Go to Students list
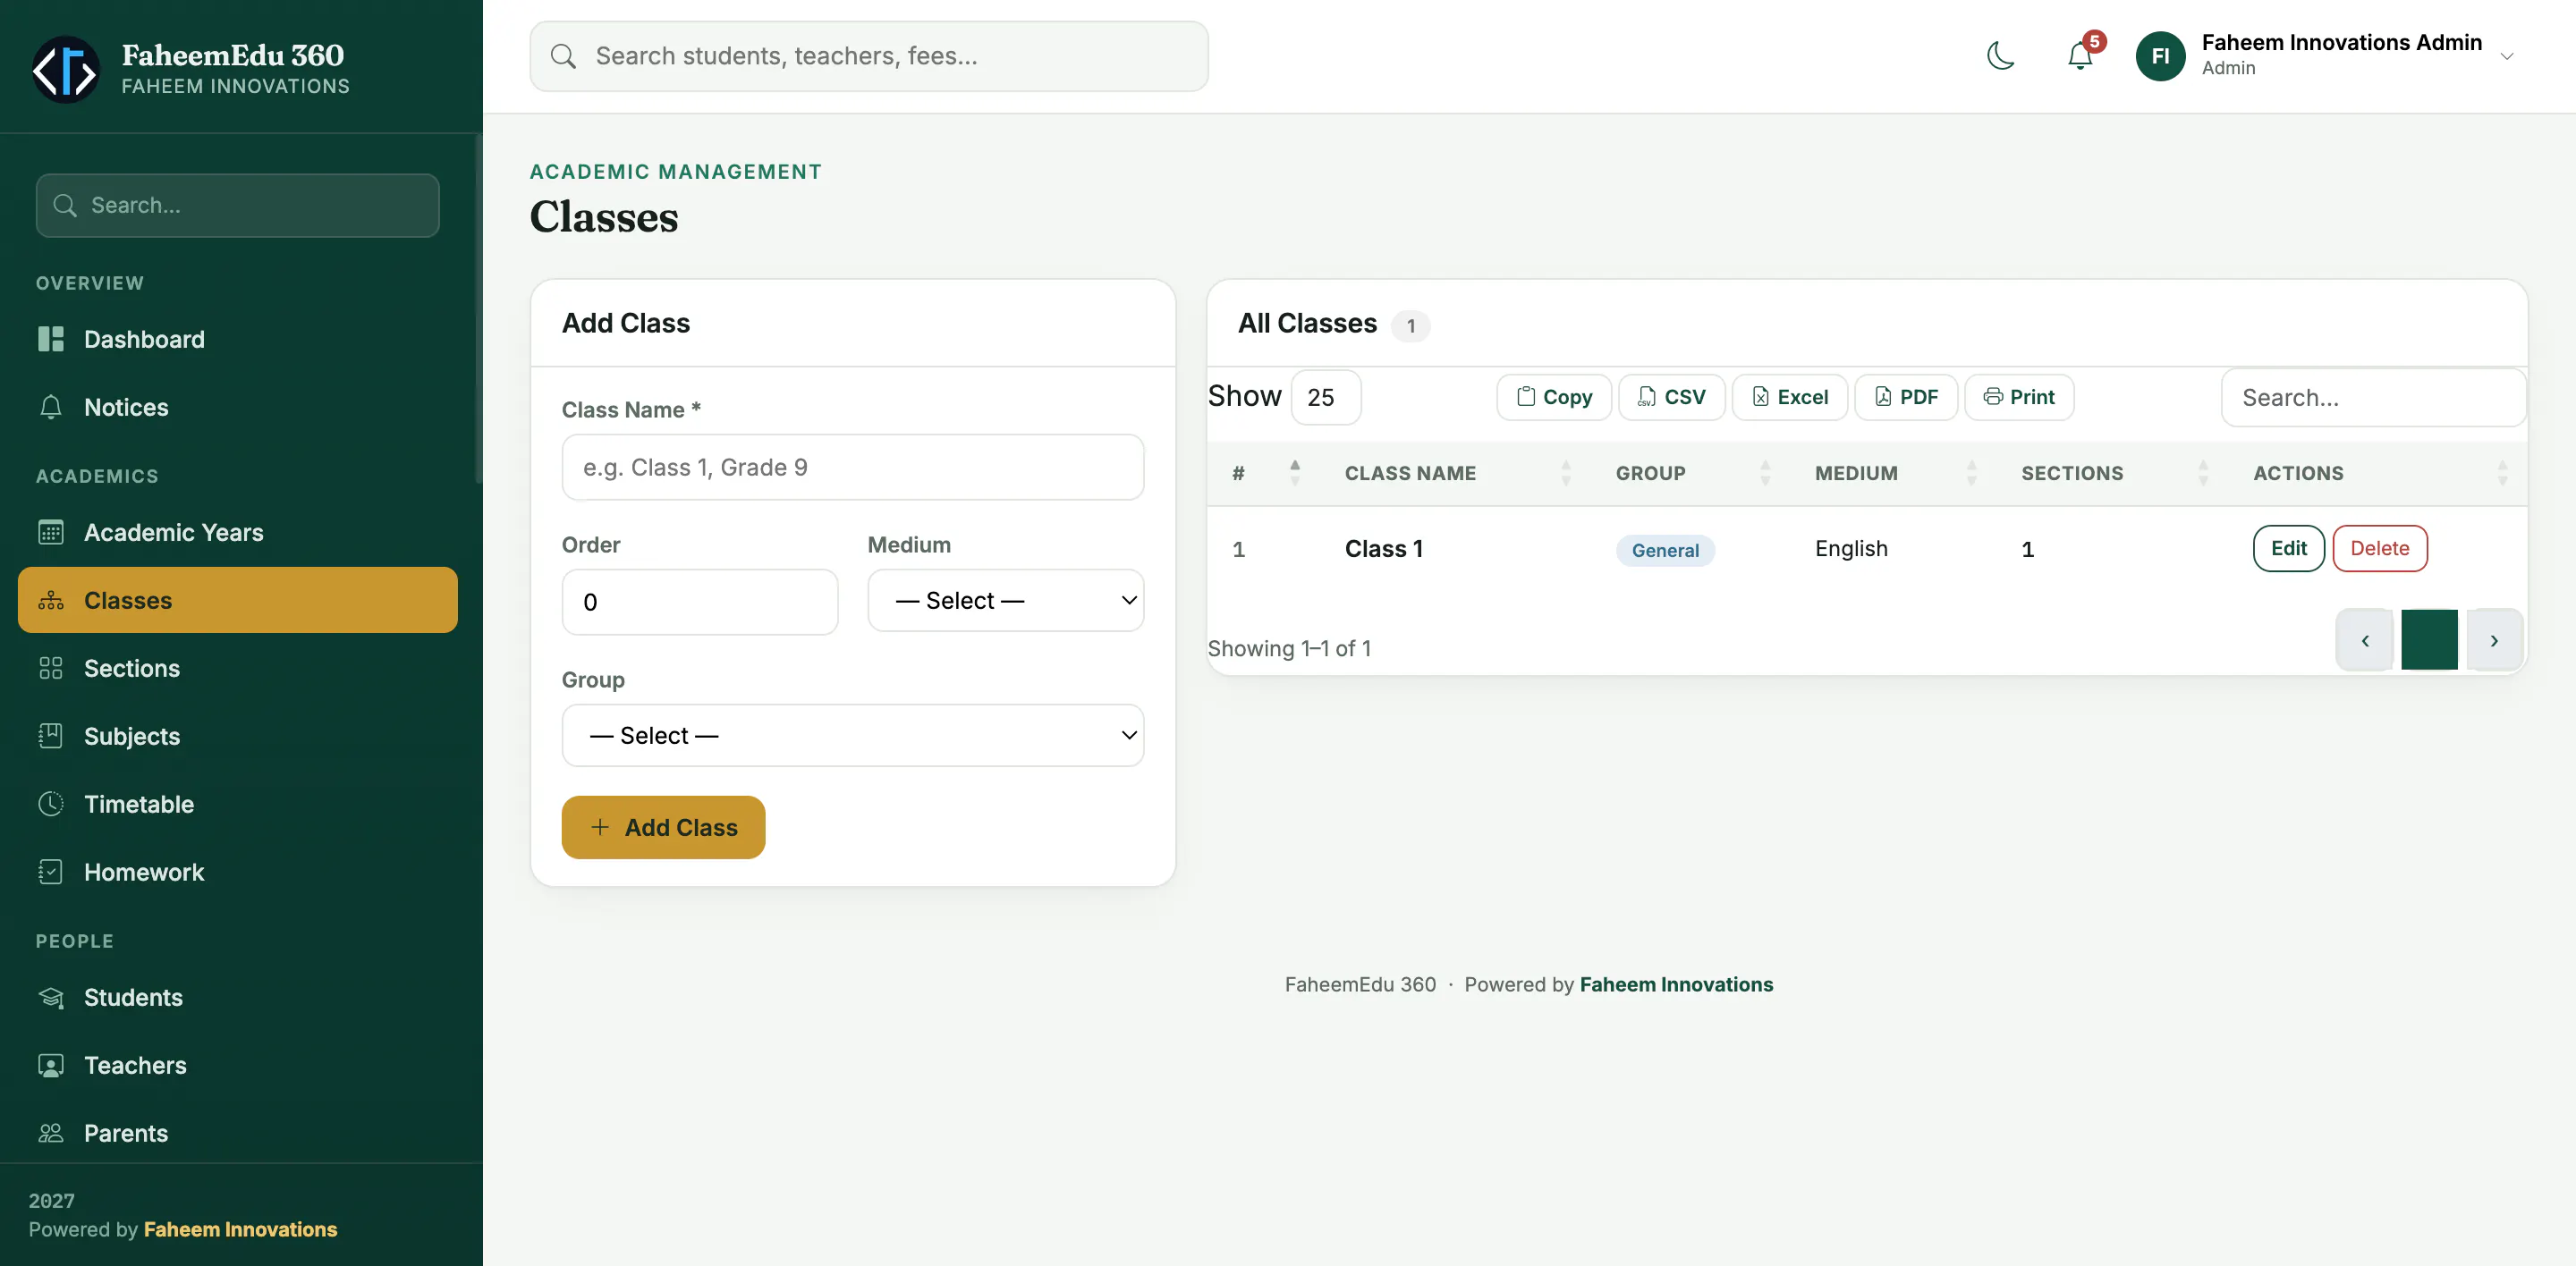The image size is (2576, 1266). click(238, 997)
